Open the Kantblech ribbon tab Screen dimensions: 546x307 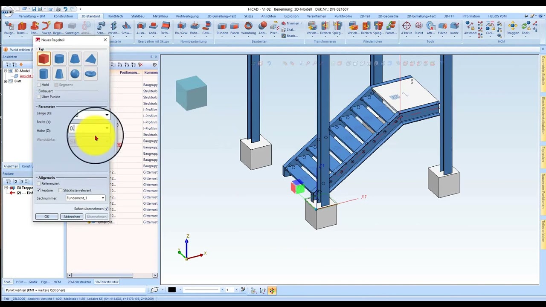point(116,16)
